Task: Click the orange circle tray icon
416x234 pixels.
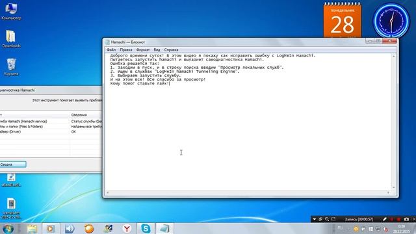Action: point(356,229)
